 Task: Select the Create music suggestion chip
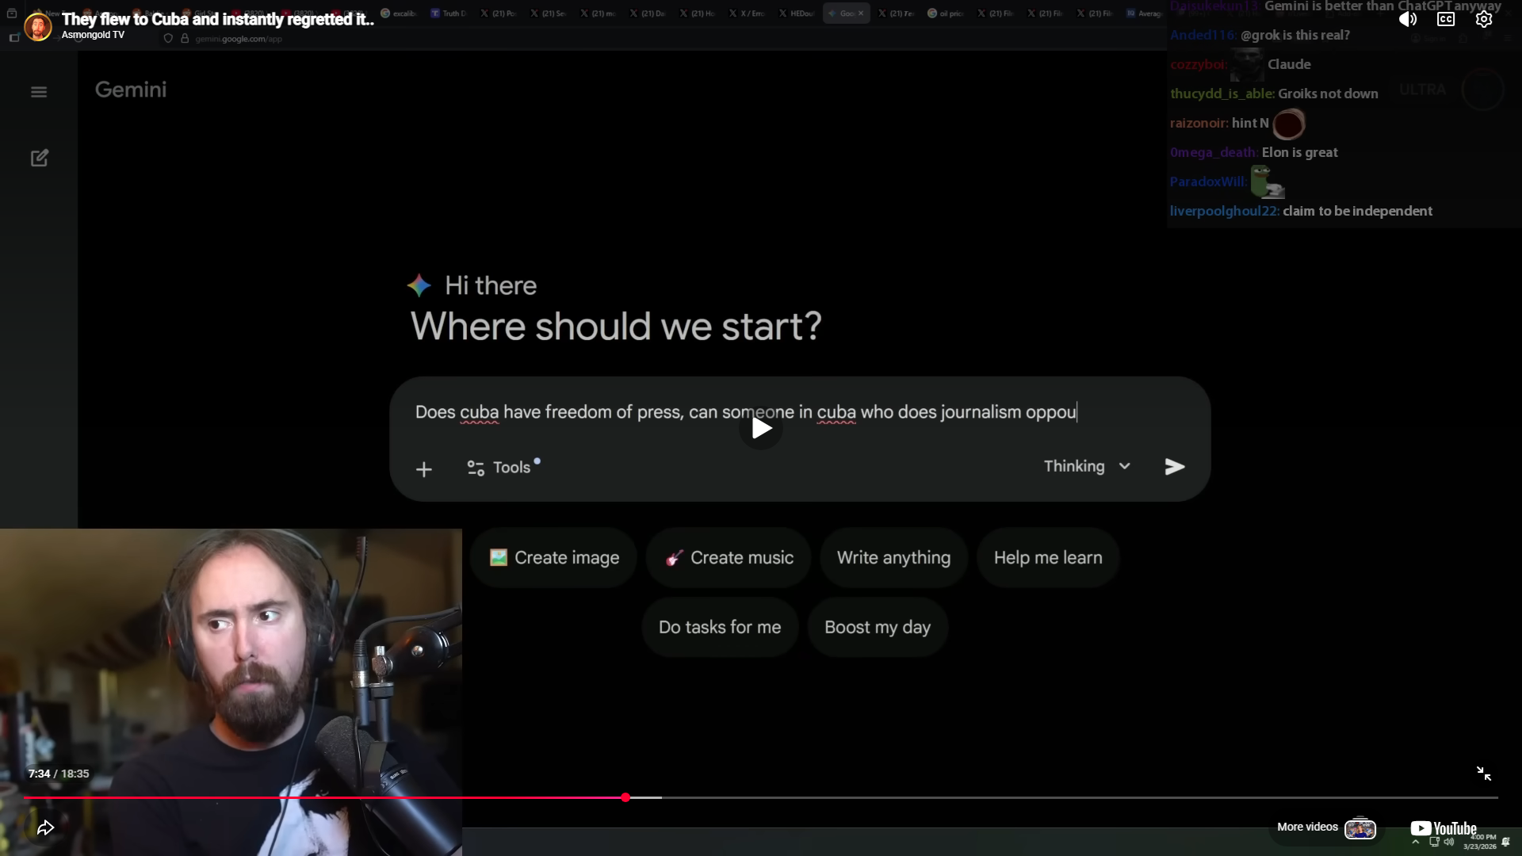pos(729,558)
